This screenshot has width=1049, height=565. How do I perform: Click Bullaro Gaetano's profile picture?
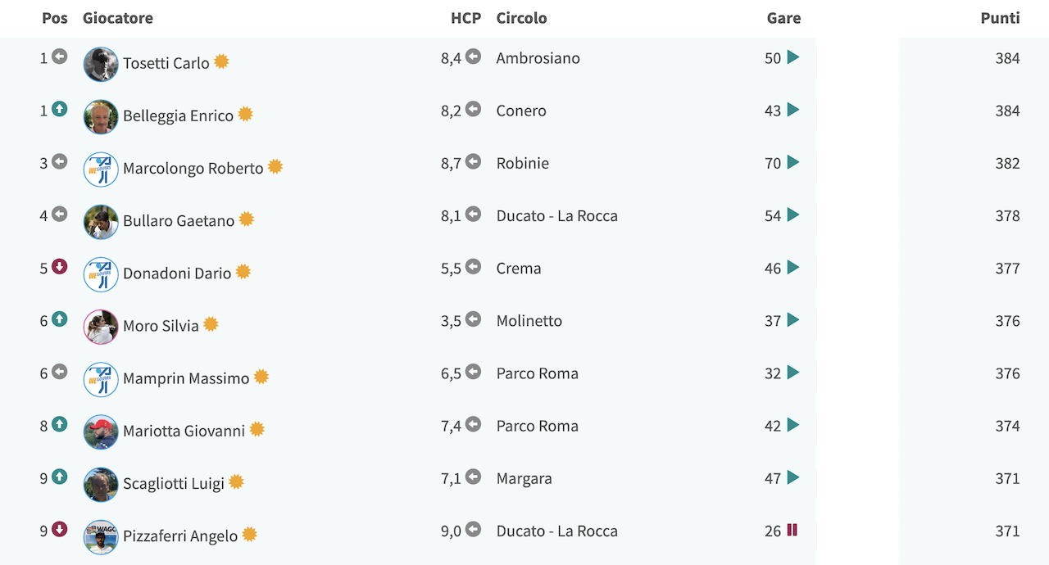pos(101,222)
